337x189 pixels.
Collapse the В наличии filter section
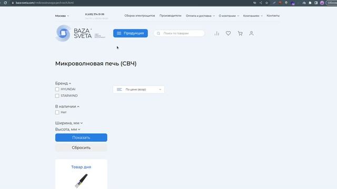point(67,106)
